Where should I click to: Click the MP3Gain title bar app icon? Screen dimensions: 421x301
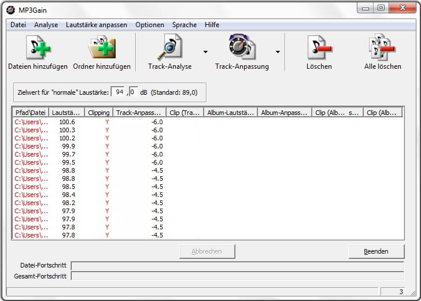point(10,8)
